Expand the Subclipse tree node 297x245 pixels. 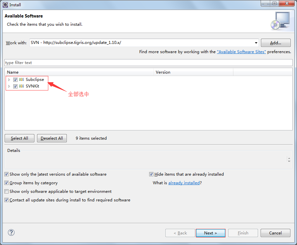click(x=9, y=80)
